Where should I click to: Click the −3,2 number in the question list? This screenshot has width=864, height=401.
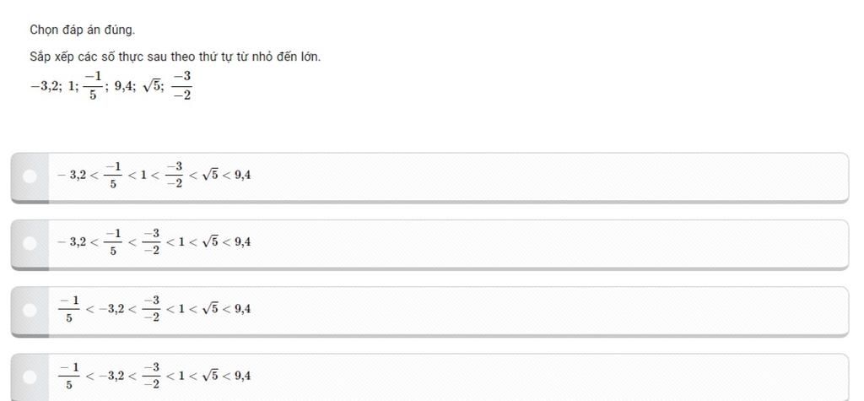[46, 87]
